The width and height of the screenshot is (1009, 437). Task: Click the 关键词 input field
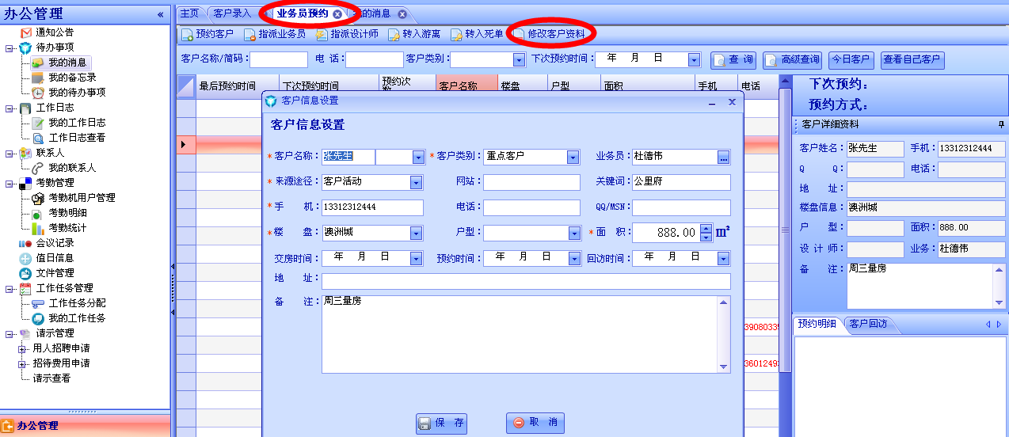click(x=681, y=183)
